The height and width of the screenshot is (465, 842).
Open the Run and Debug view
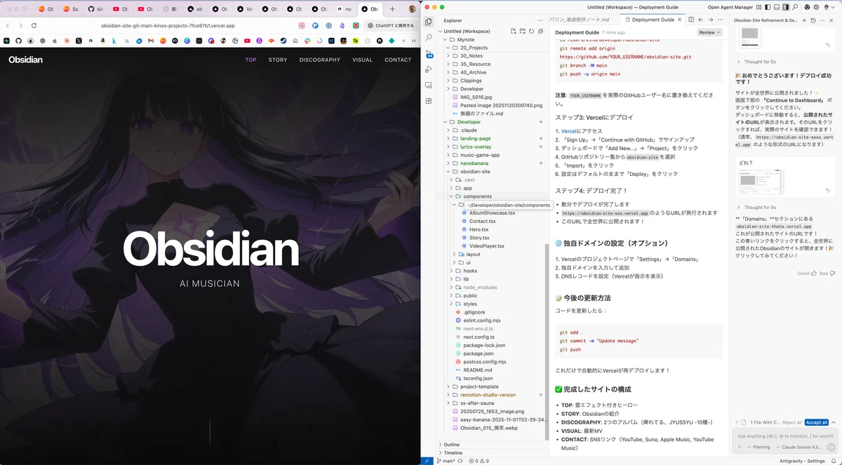(x=429, y=69)
